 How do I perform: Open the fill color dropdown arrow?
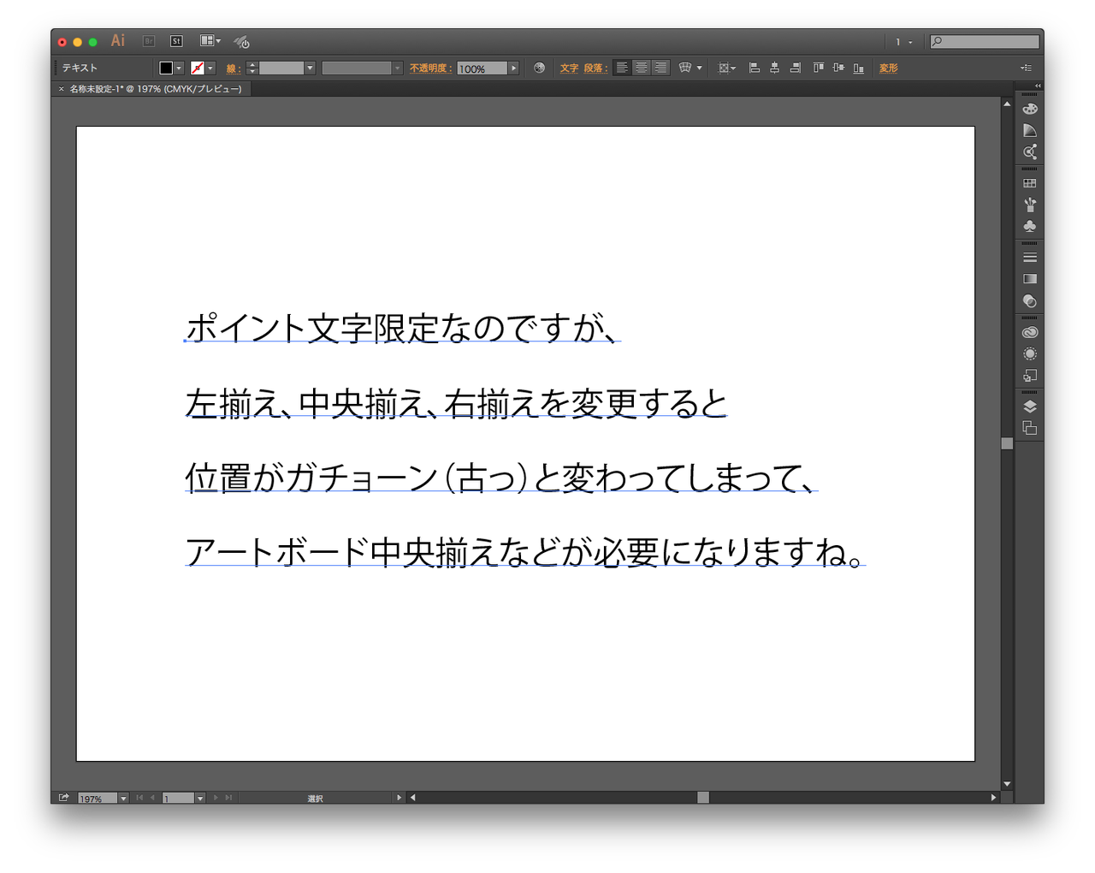pos(179,68)
